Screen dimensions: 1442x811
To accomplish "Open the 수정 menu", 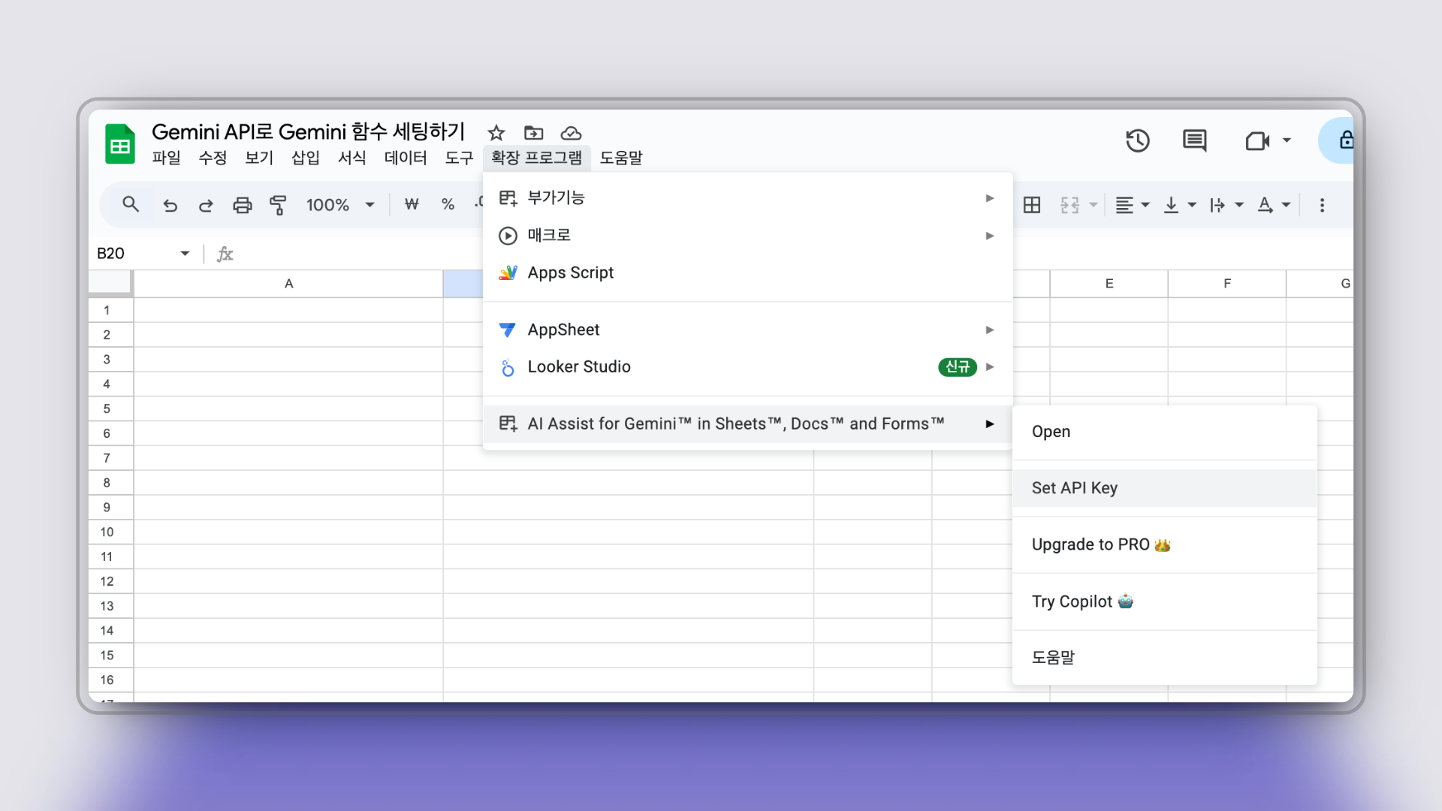I will click(213, 158).
